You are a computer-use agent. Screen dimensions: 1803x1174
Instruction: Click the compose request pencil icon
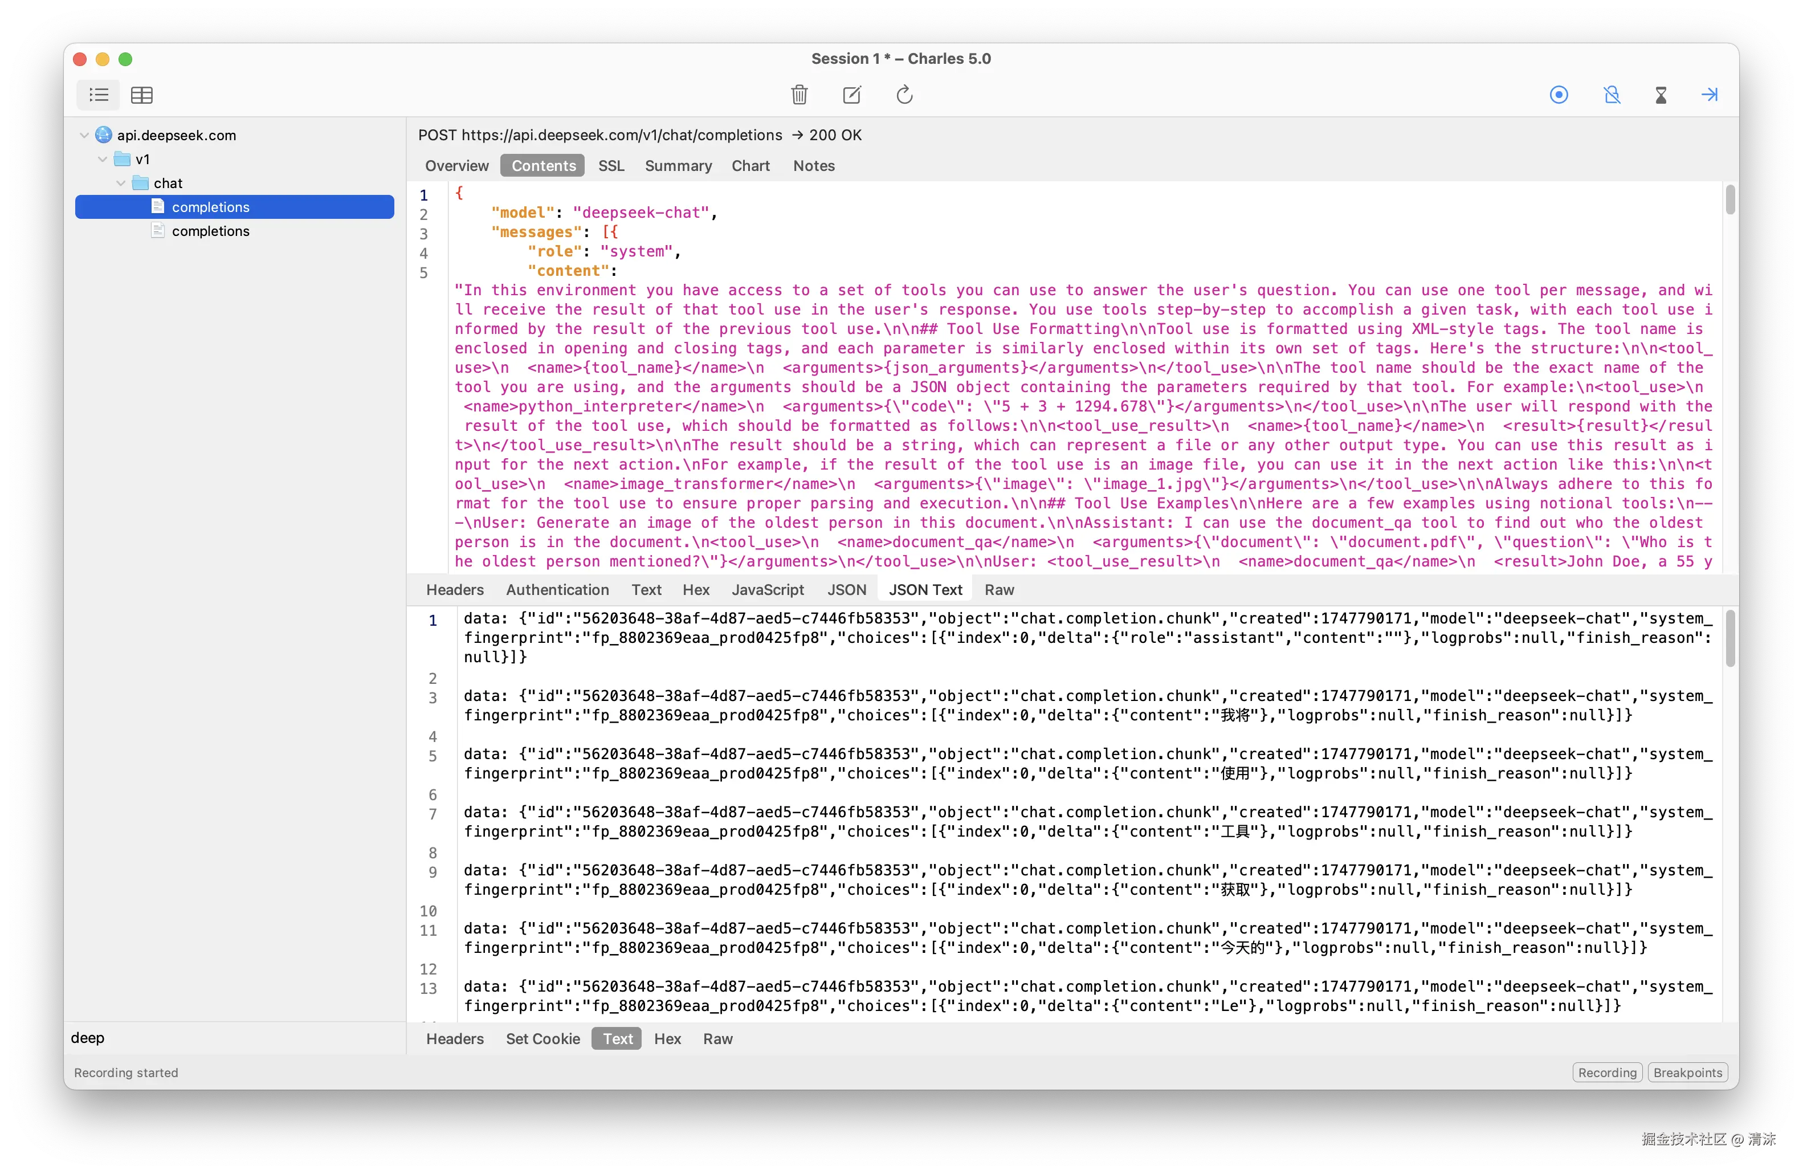[851, 95]
